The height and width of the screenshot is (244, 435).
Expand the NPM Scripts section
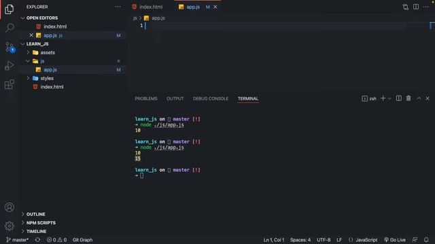pos(41,223)
